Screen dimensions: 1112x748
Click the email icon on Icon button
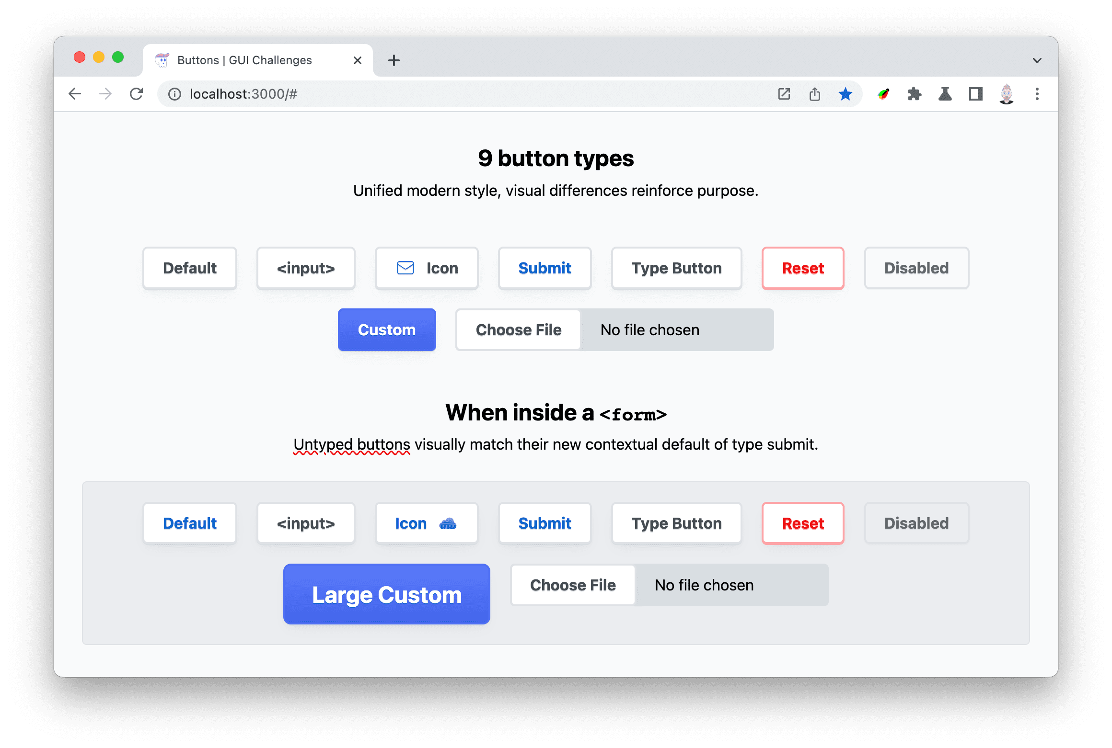tap(405, 267)
